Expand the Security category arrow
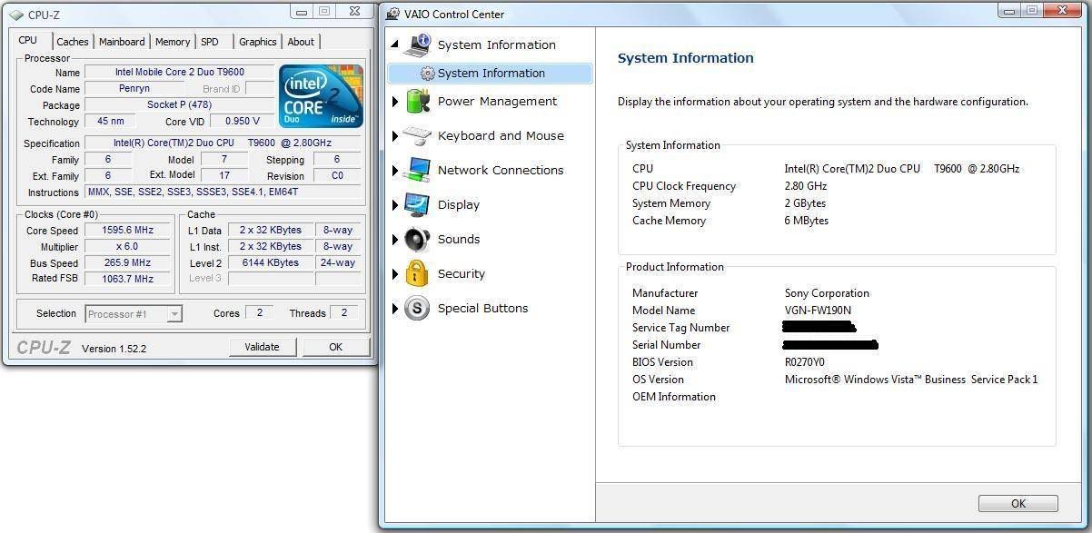 395,274
